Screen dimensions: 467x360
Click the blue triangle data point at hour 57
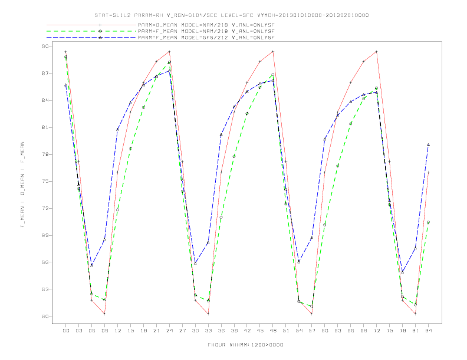312,238
